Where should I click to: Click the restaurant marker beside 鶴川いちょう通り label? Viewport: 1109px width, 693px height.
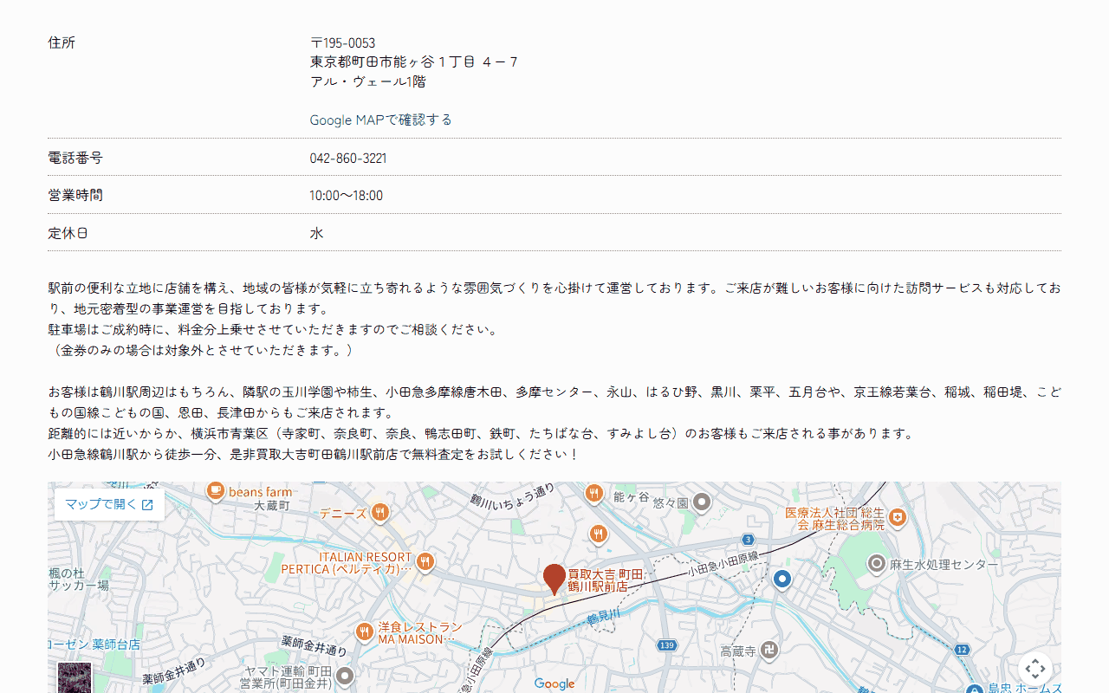click(593, 494)
